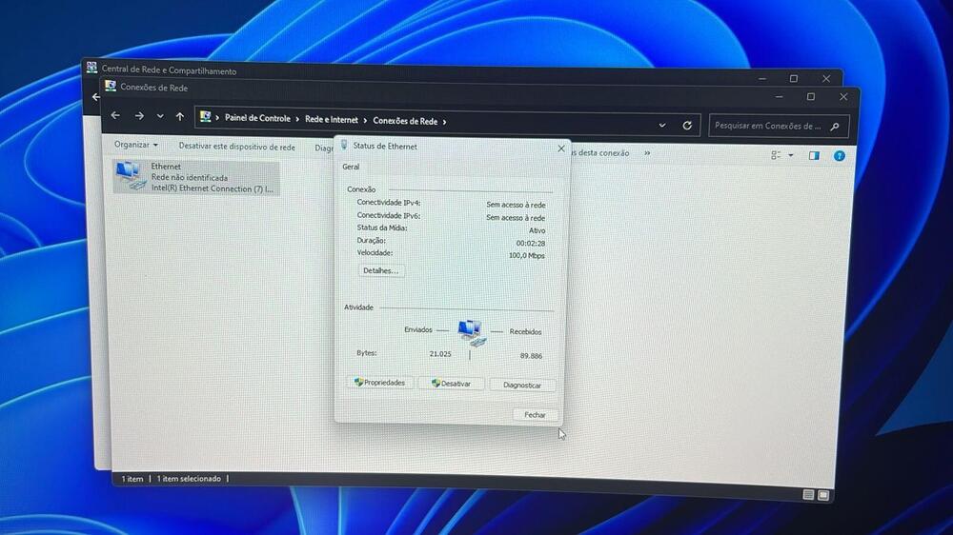Screen dimensions: 953x535
Task: Open recent locations dropdown arrow
Action: coord(160,116)
